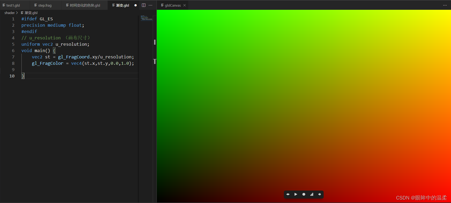Viewport: 451px width, 203px height.
Task: Click line number 1 in the gutter
Action: 13,19
